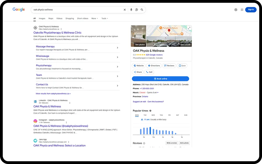Viewport: 262px width, 164px height.
Task: Click the Tim Hortons map marker
Action: coord(182,34)
